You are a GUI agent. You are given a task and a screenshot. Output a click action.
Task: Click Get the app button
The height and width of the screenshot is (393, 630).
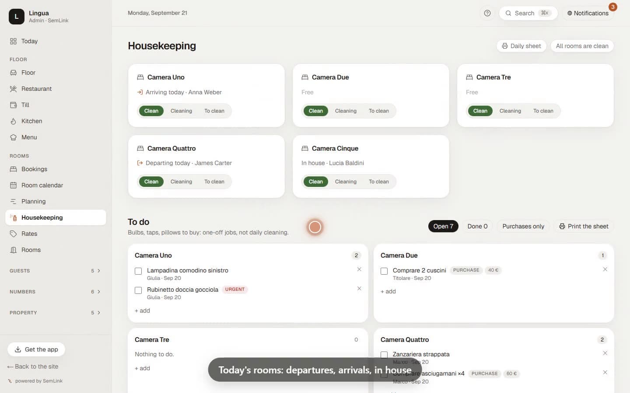click(36, 349)
